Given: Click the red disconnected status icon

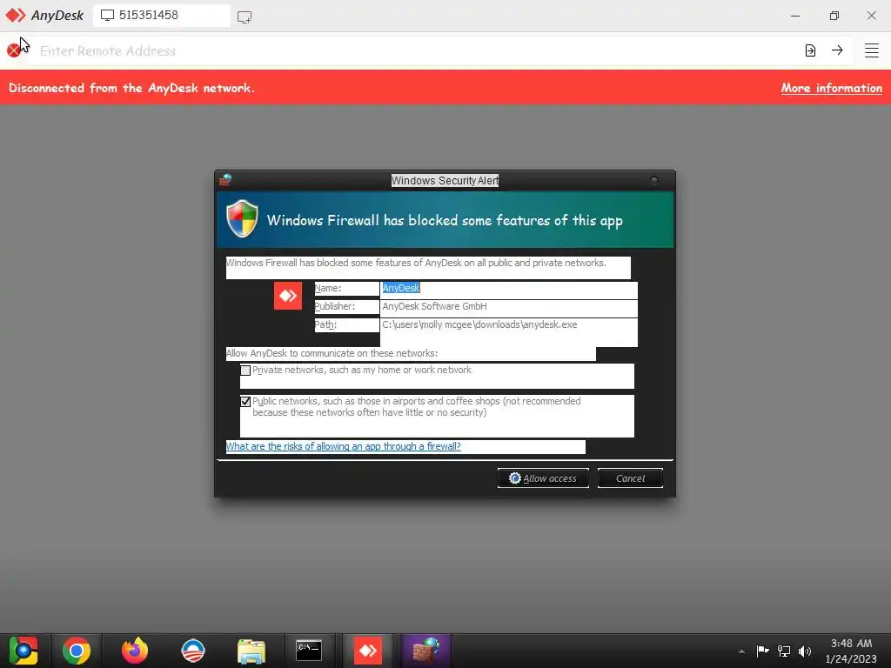Looking at the screenshot, I should click(13, 51).
